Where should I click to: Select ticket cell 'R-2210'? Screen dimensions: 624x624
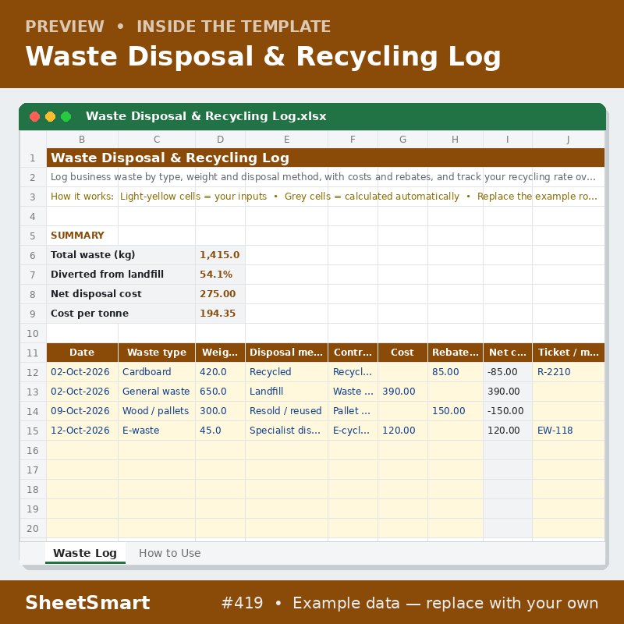[569, 372]
